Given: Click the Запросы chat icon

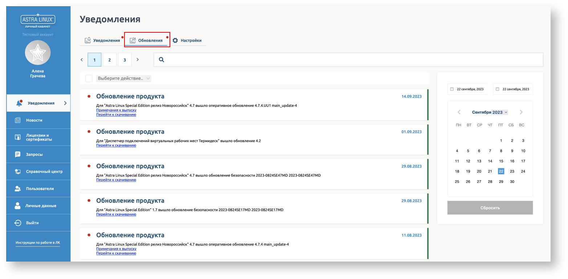Looking at the screenshot, I should tap(17, 154).
